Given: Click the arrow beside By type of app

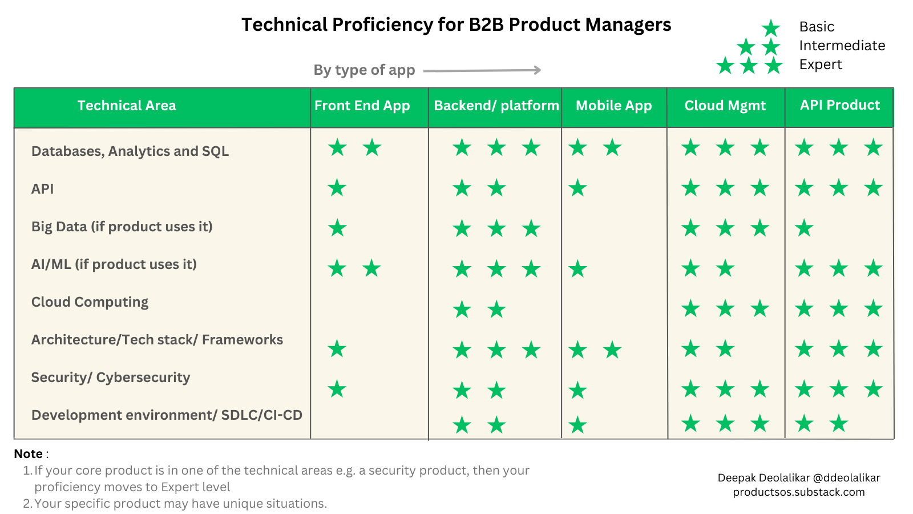Looking at the screenshot, I should point(482,70).
